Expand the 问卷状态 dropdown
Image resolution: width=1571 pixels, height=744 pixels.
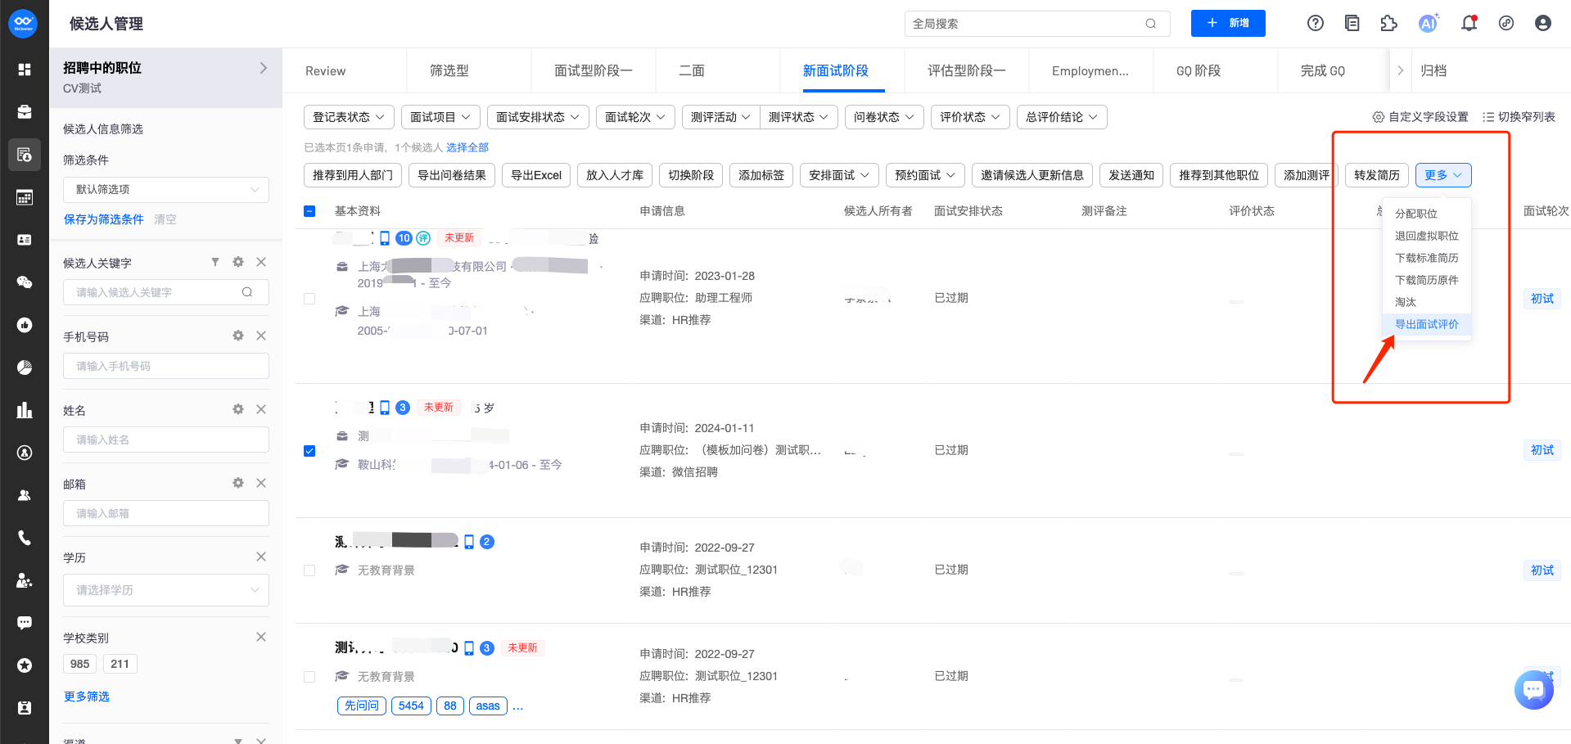[884, 117]
